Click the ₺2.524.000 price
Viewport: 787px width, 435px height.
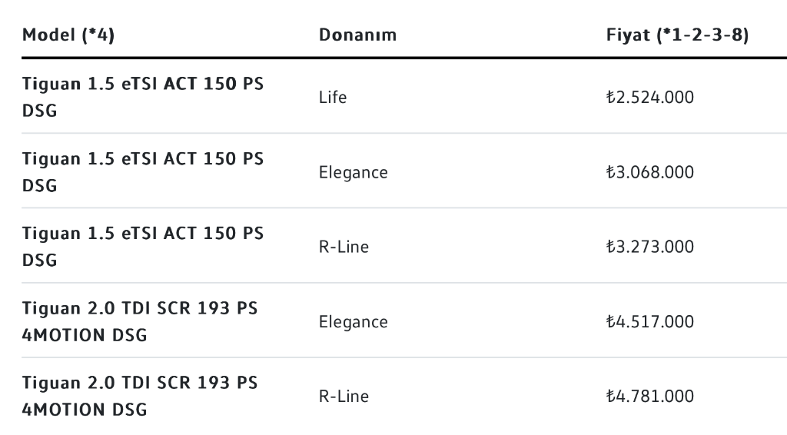(650, 97)
